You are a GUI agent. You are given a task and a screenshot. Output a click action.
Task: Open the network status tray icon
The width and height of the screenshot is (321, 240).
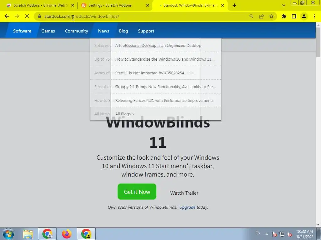point(282,234)
